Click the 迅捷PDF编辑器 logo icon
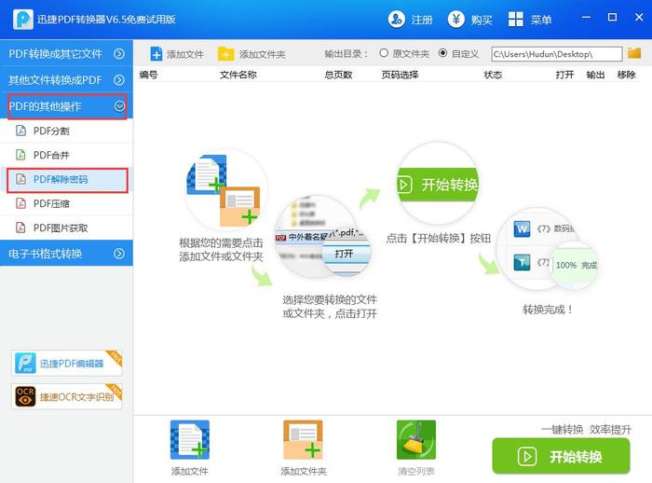The height and width of the screenshot is (483, 652). (x=25, y=363)
